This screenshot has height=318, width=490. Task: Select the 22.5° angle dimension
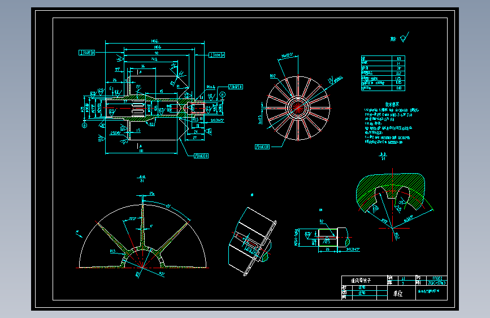(133, 218)
